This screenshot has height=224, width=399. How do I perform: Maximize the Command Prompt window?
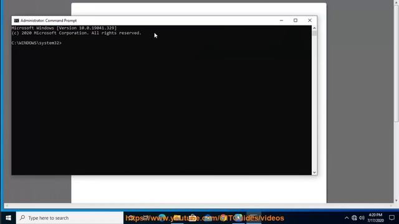296,21
